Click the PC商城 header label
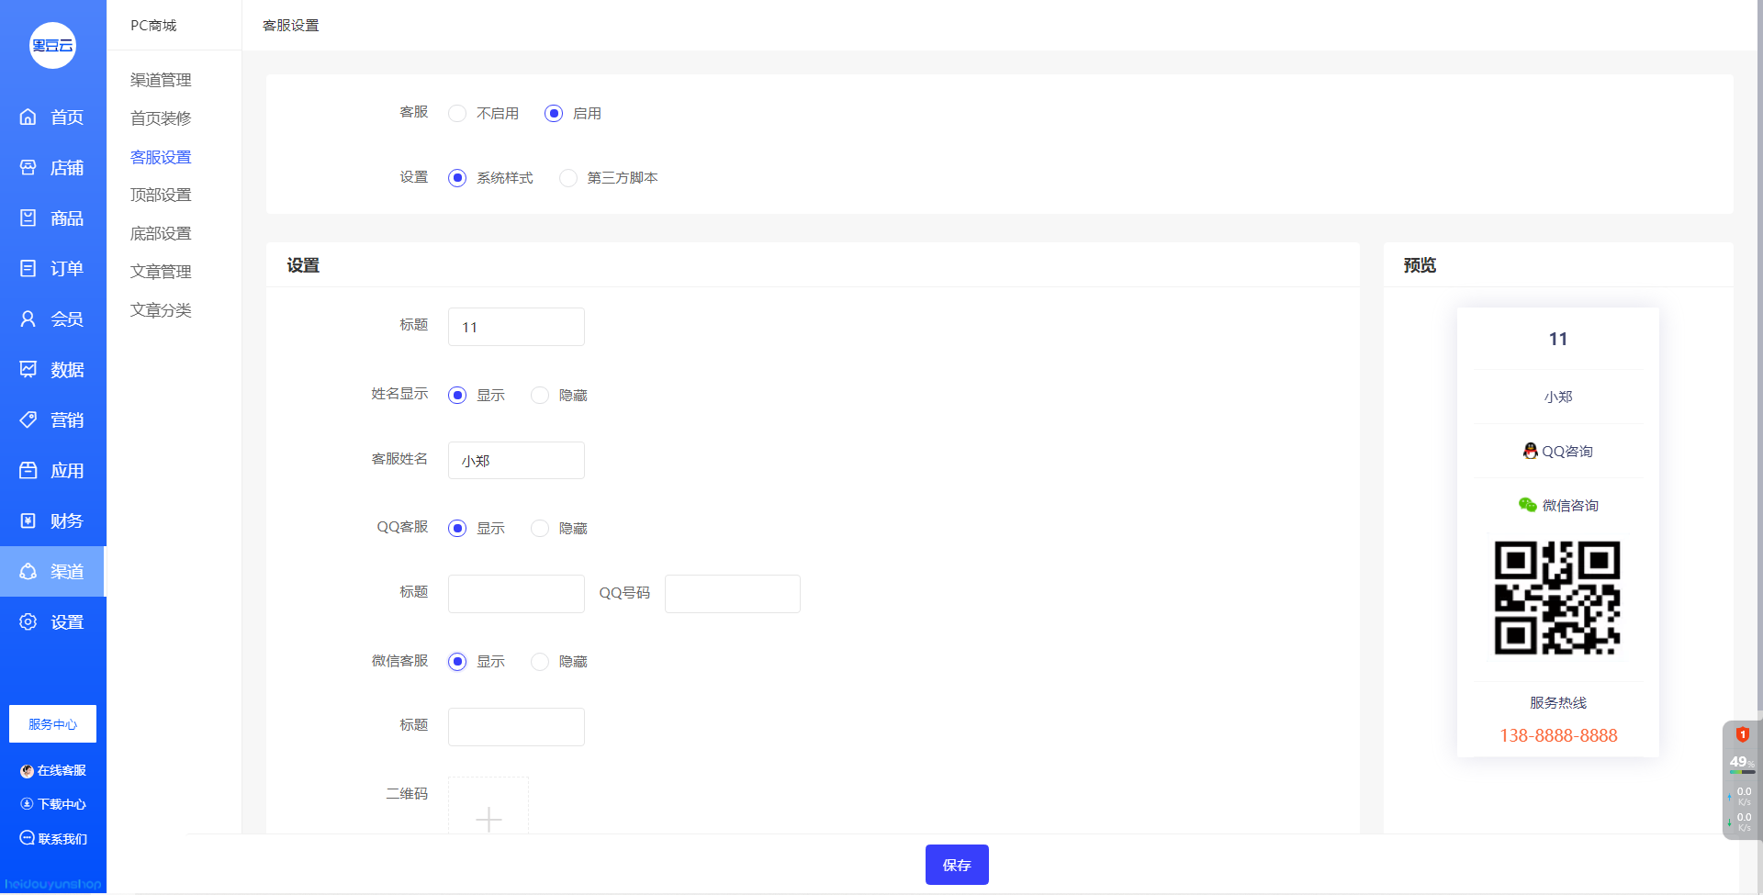 pos(153,26)
